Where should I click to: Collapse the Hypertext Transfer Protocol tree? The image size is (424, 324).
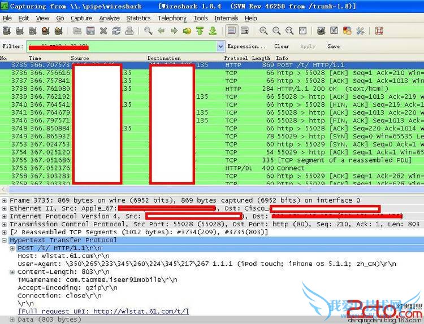click(4, 240)
